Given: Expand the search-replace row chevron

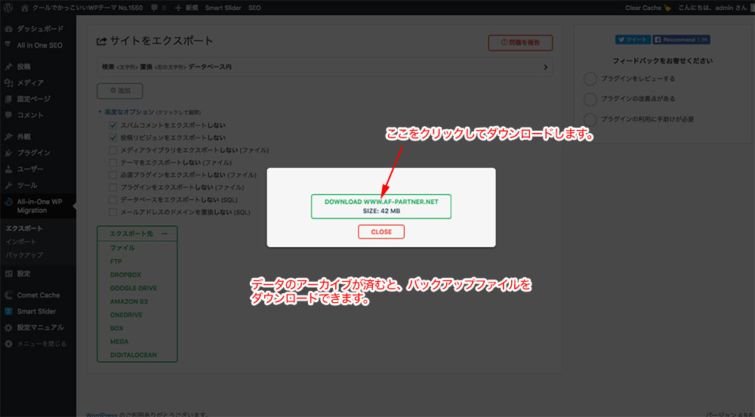Looking at the screenshot, I should (x=546, y=67).
